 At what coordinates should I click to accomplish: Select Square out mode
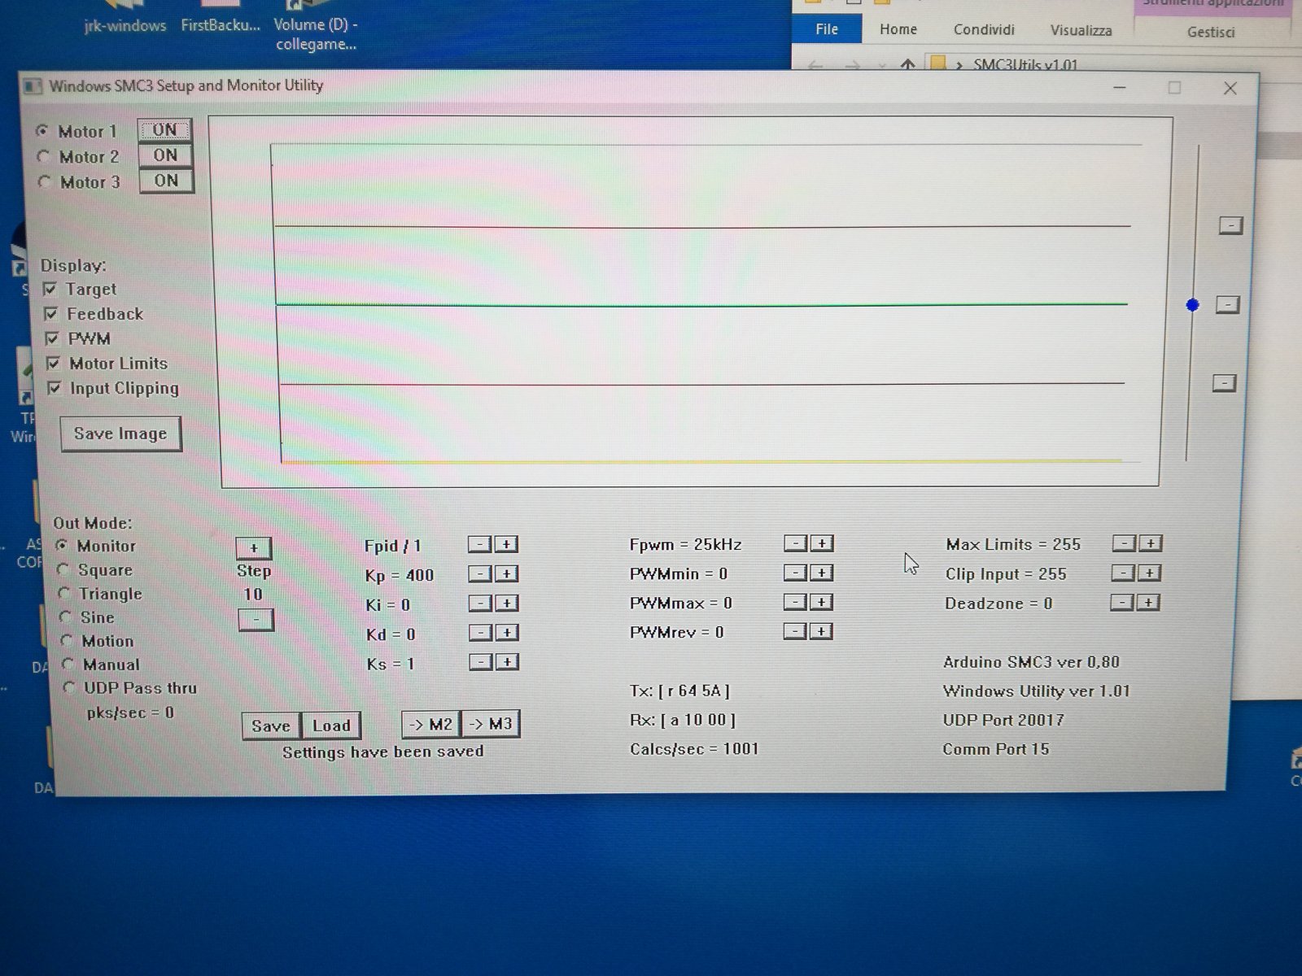(63, 570)
